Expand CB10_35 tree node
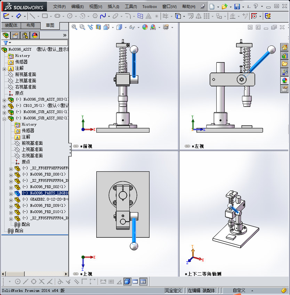This screenshot has width=290, height=295. click(x=4, y=107)
